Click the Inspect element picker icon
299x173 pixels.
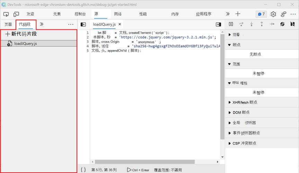[x=6, y=14]
